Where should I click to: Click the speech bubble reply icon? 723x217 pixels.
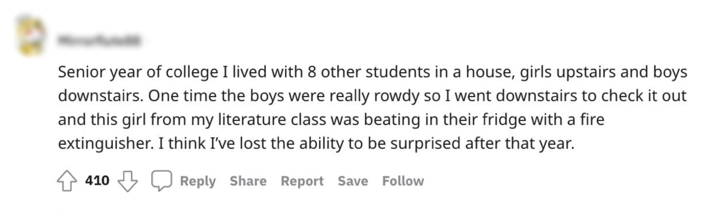coord(161,181)
